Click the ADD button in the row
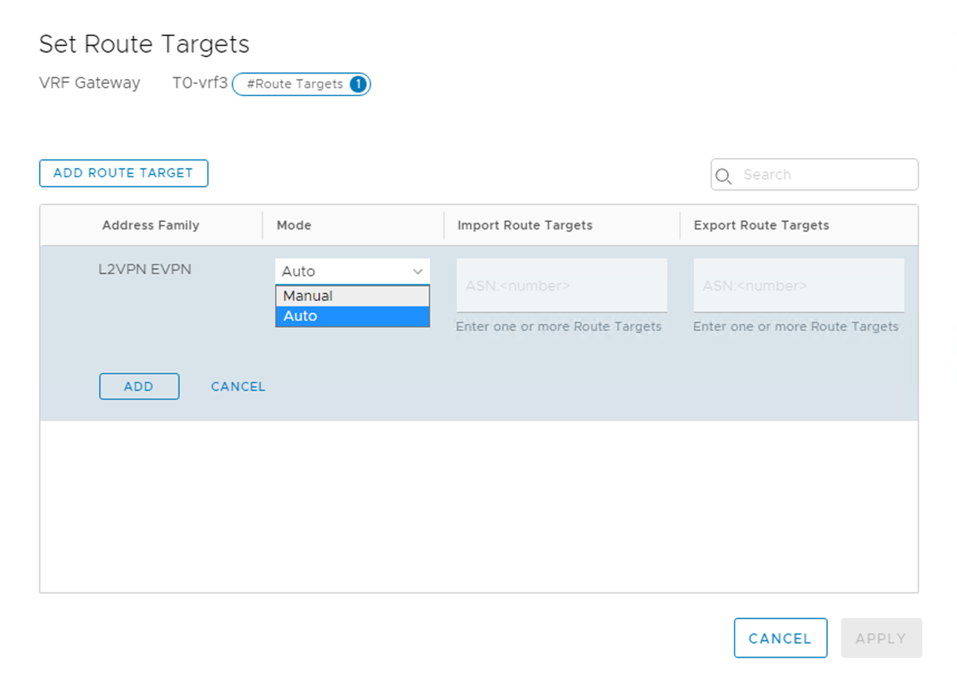This screenshot has width=957, height=686. click(x=139, y=386)
